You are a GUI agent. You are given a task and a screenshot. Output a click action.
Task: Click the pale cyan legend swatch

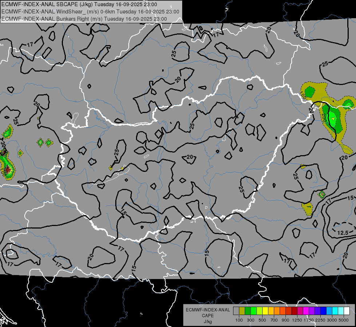(x=341, y=311)
